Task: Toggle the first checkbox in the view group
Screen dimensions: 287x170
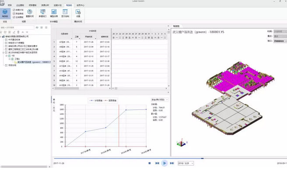Action: coord(14,10)
